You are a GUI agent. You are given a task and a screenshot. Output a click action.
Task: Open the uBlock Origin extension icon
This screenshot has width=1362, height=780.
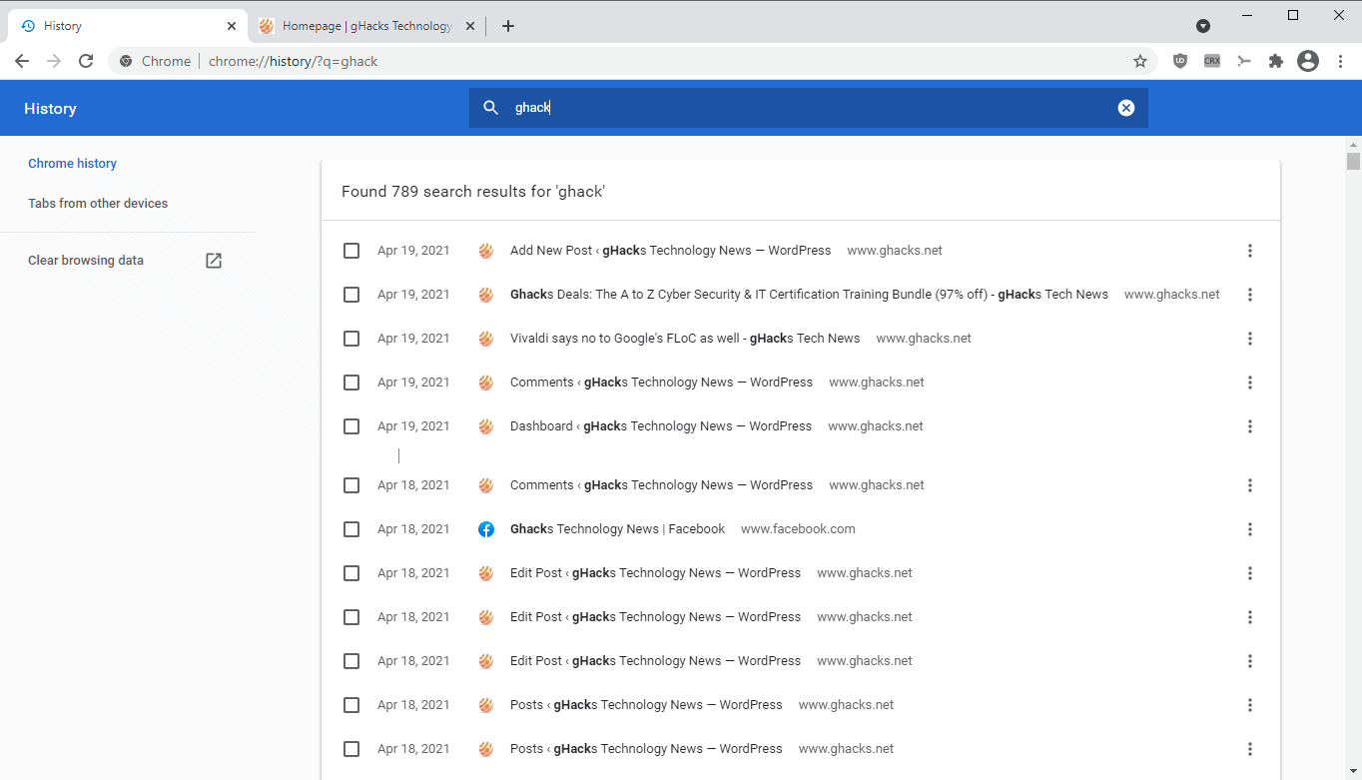pyautogui.click(x=1180, y=61)
